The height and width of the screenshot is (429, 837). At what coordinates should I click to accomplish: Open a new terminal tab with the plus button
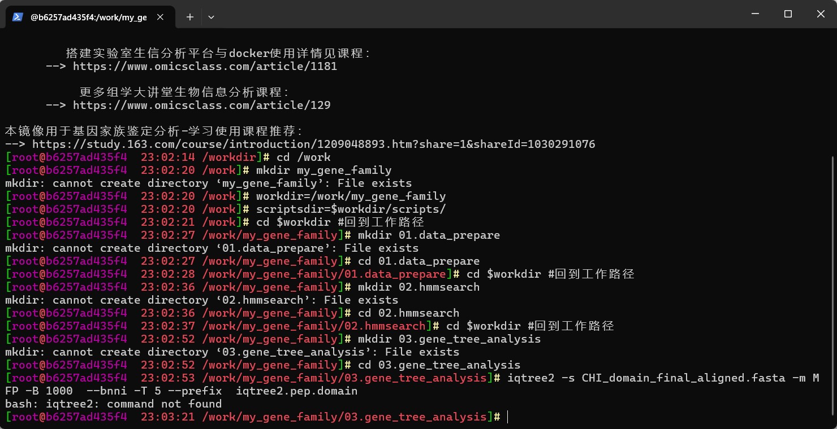[189, 17]
